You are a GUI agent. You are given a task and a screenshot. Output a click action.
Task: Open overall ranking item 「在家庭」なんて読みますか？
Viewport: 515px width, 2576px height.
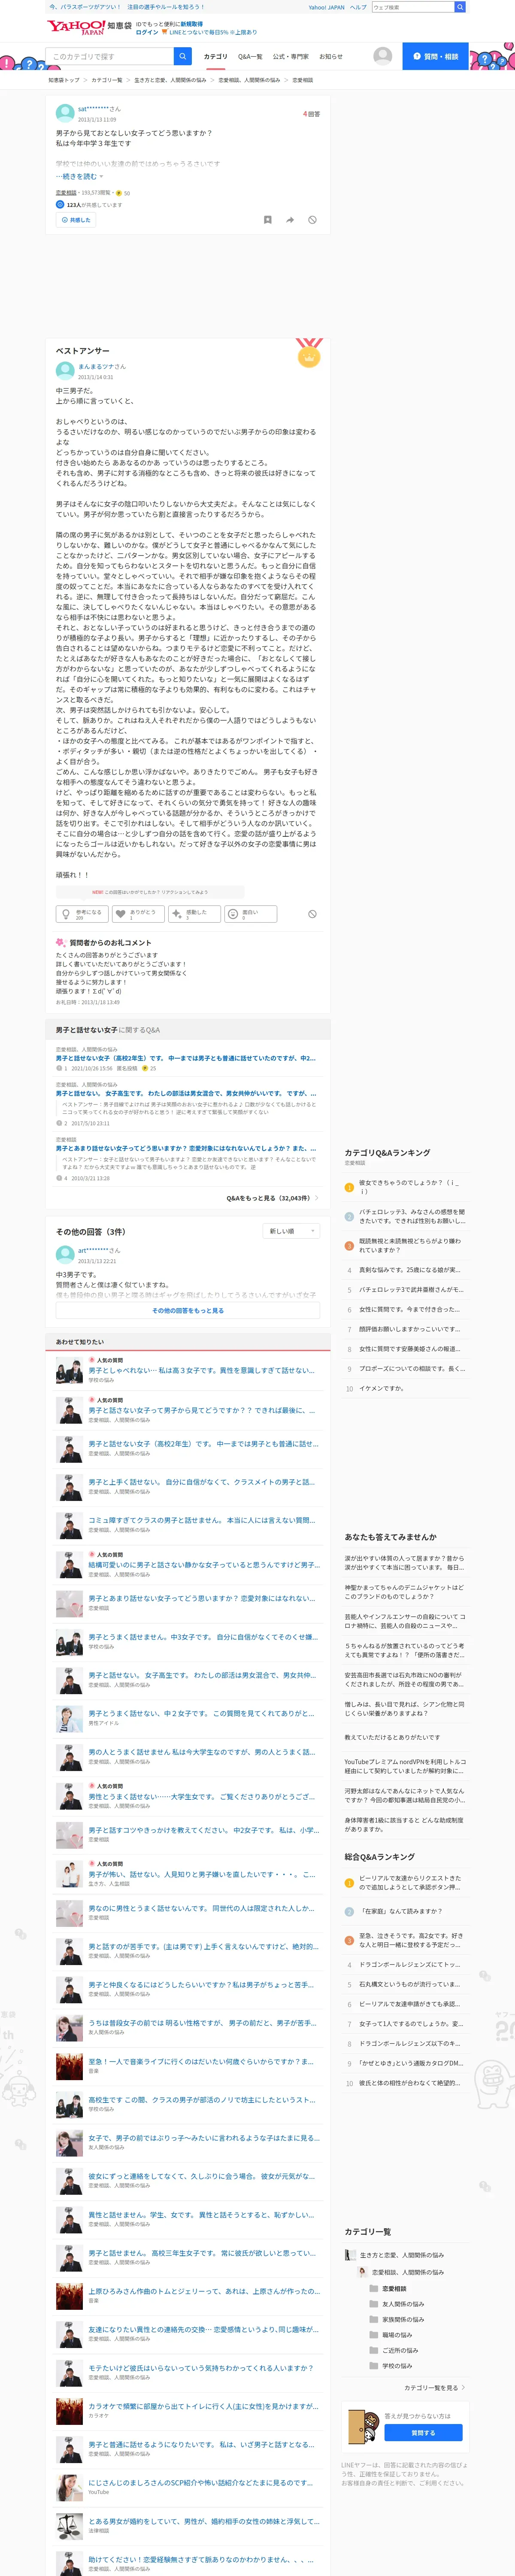[400, 1911]
